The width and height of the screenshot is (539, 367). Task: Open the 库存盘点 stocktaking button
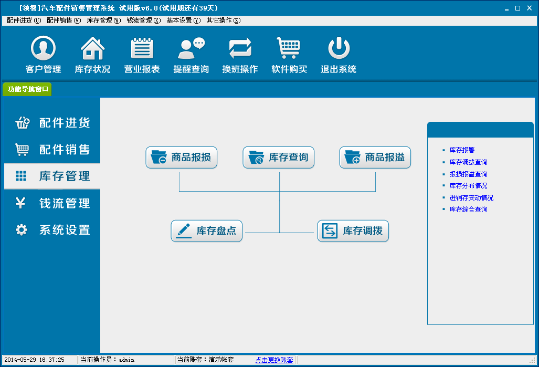207,231
